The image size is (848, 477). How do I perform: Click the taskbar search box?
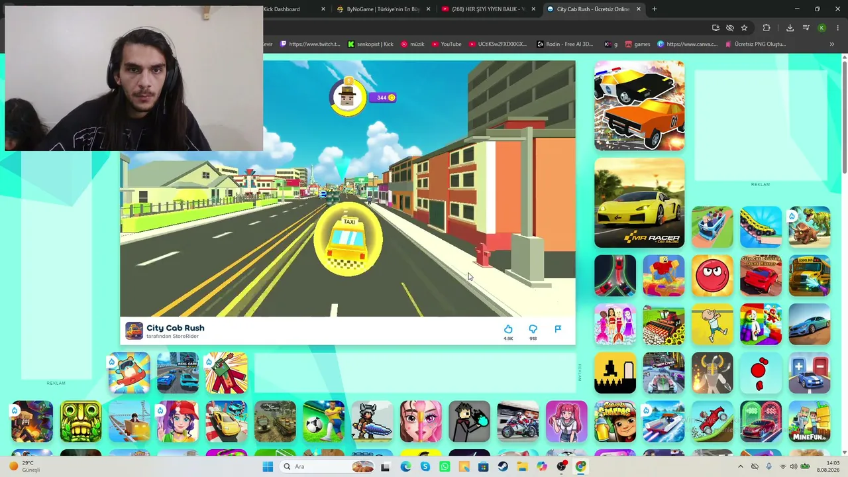pyautogui.click(x=328, y=466)
